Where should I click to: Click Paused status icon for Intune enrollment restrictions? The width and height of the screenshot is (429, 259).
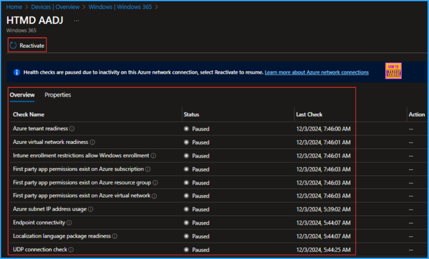pyautogui.click(x=186, y=156)
